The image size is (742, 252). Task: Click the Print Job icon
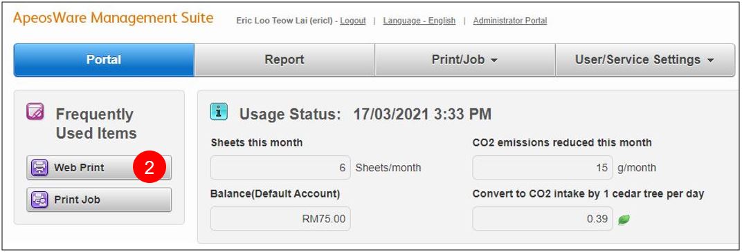point(39,200)
